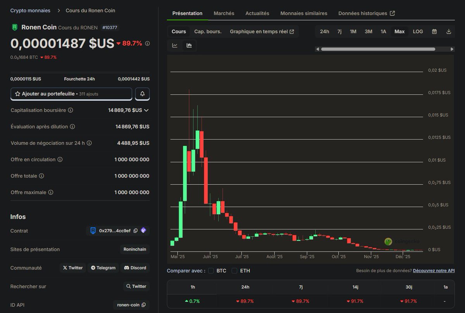Open the calendar date range picker
Screen dimensions: 465x313
click(434, 31)
